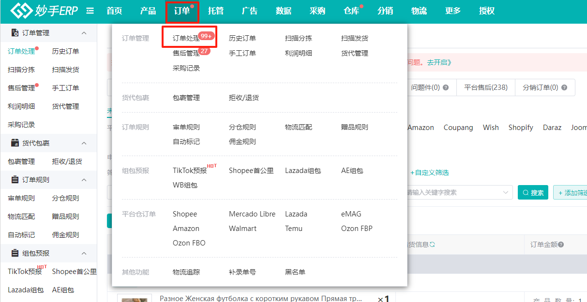Switch to the 分销订单(0) tab
This screenshot has height=302, width=587.
tap(544, 87)
